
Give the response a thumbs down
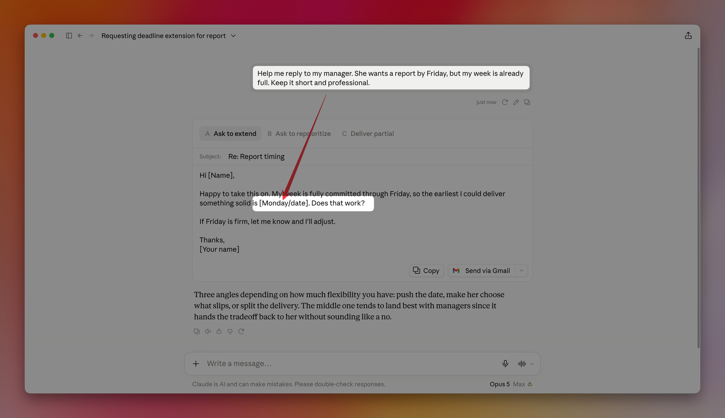[x=230, y=331]
